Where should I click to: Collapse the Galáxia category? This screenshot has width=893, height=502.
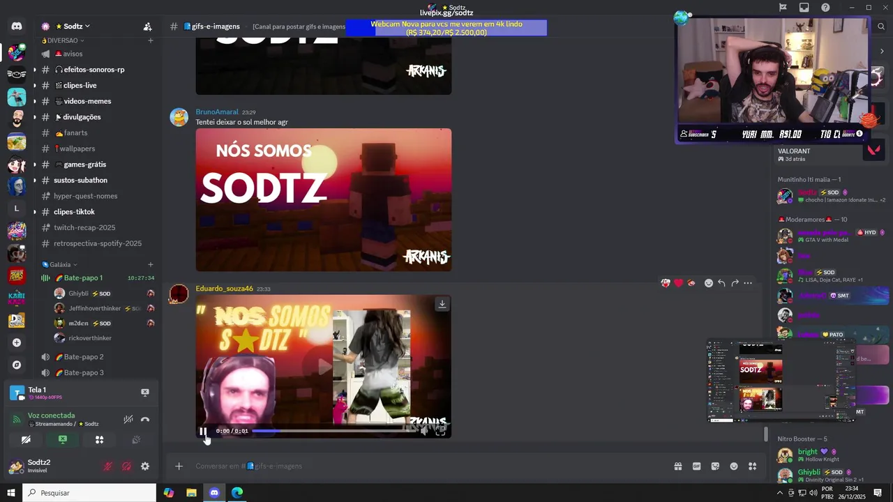(x=59, y=264)
